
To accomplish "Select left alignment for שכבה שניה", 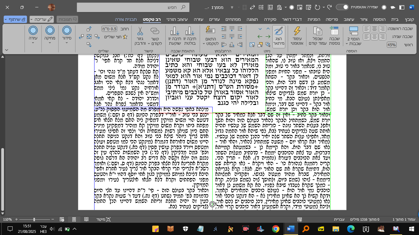I will 367,37.
